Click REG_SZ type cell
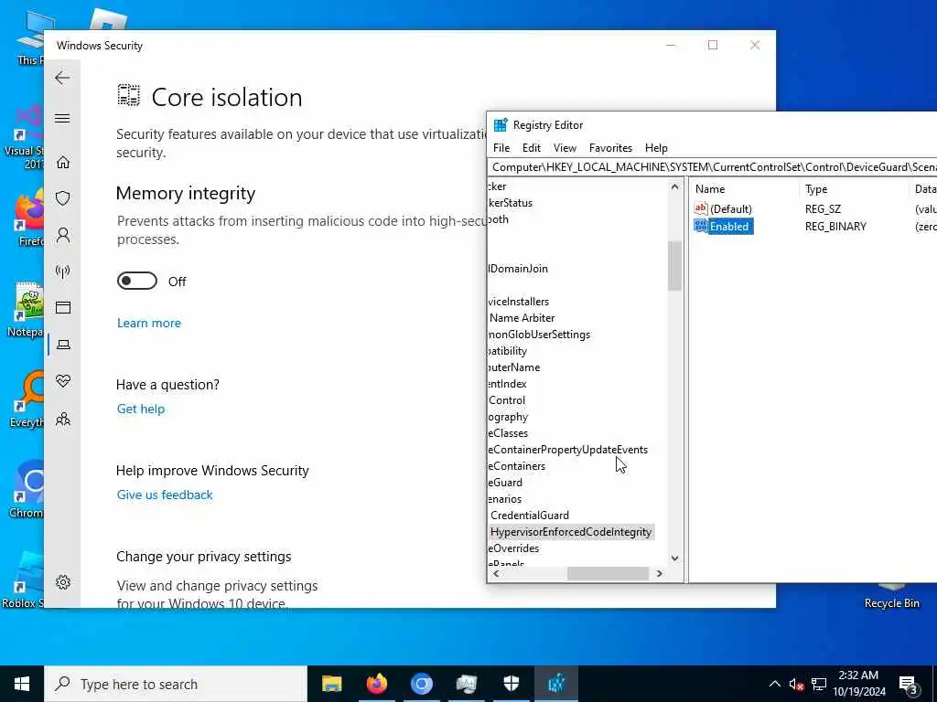Screen dimensions: 937x702 point(823,209)
